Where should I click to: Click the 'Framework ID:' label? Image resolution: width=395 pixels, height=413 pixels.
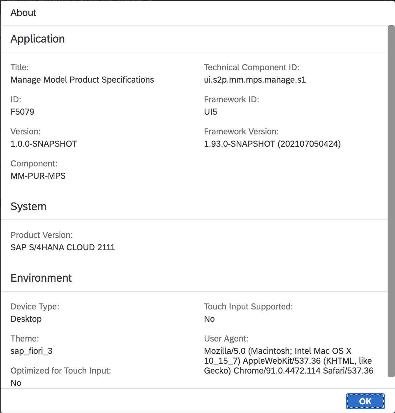coord(232,100)
